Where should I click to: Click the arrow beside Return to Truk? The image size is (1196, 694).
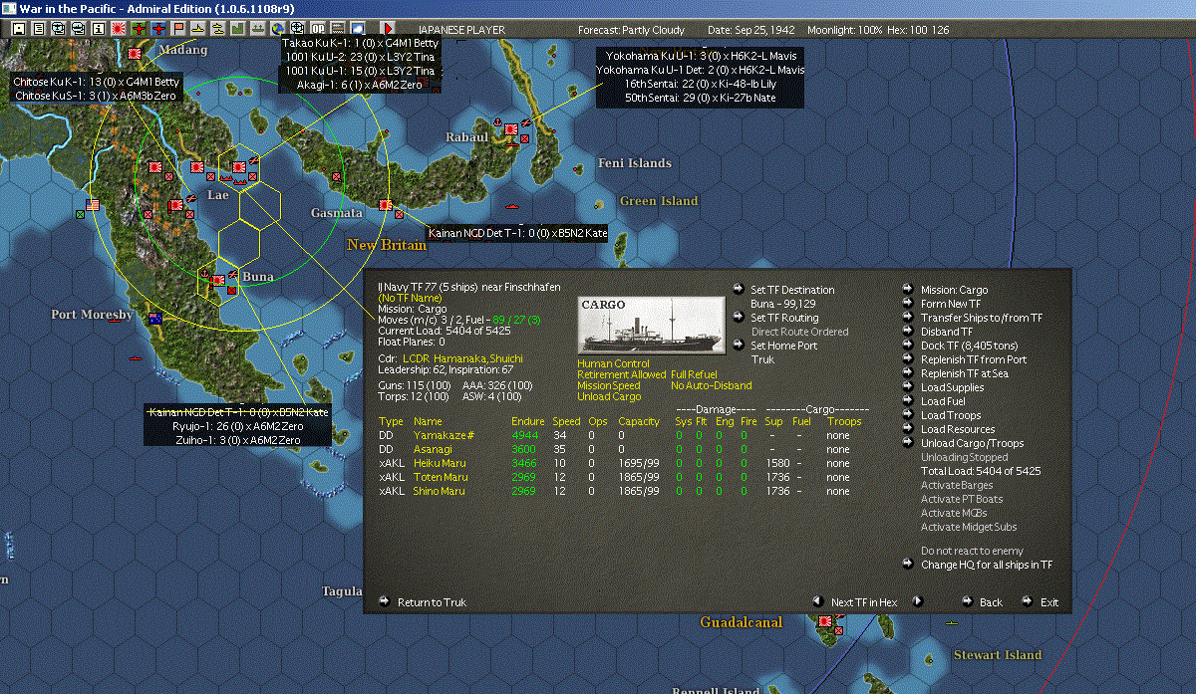pos(384,602)
